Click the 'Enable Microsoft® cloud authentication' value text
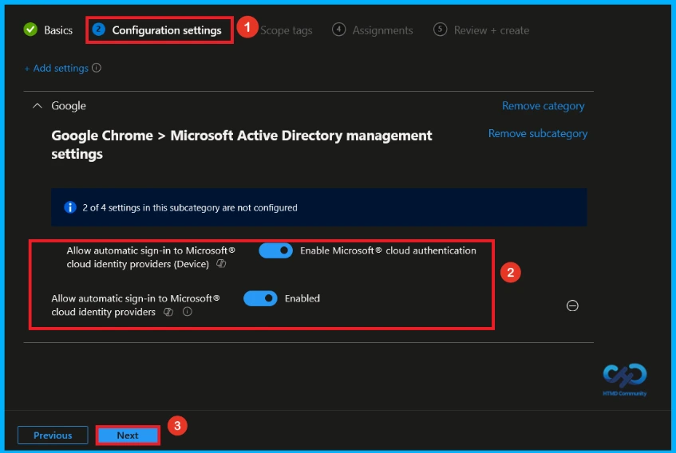This screenshot has width=676, height=453. pyautogui.click(x=388, y=250)
